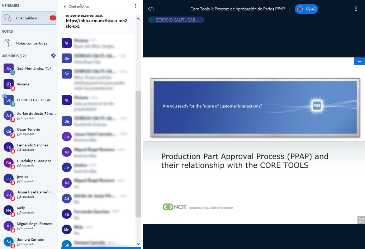Click the NCR logo on the slide
Screen dimensions: 365x249
175,207
